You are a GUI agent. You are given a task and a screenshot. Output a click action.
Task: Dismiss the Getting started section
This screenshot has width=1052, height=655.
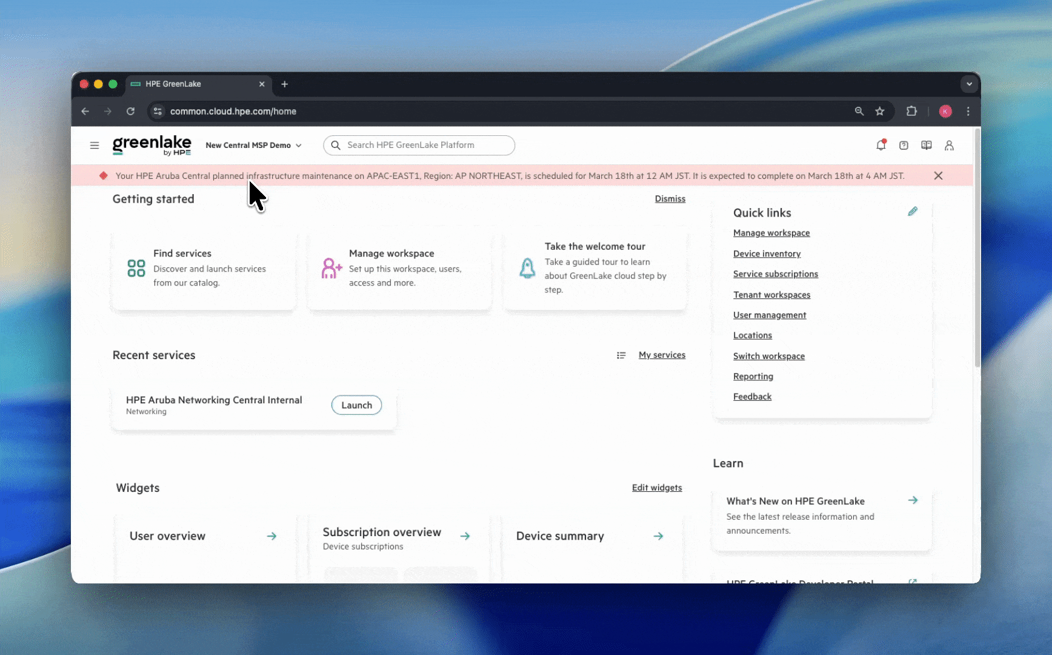(x=670, y=198)
